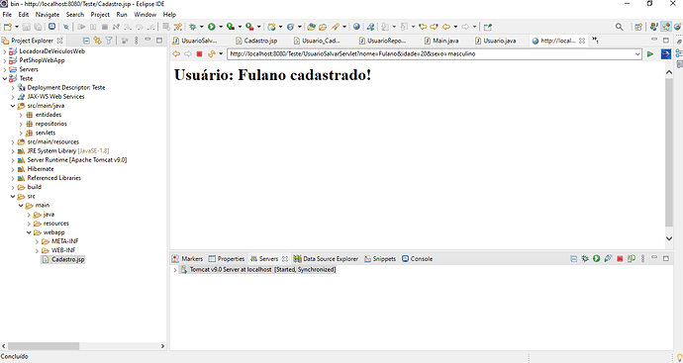Stop the server with red square in Servers view
This screenshot has height=363, width=683.
pos(620,258)
